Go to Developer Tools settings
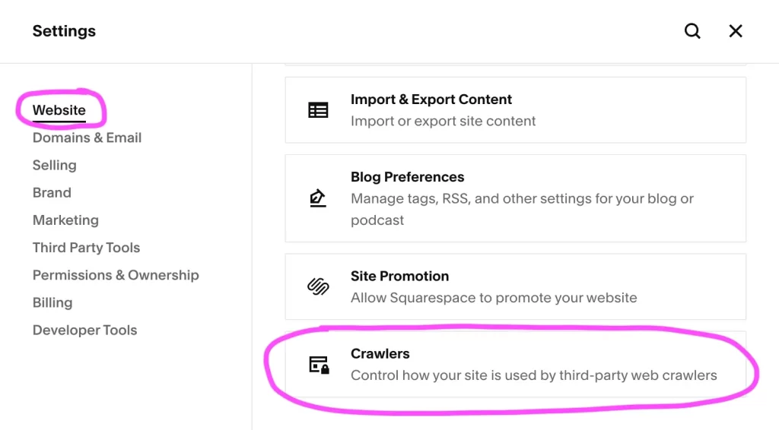The height and width of the screenshot is (430, 779). click(84, 330)
